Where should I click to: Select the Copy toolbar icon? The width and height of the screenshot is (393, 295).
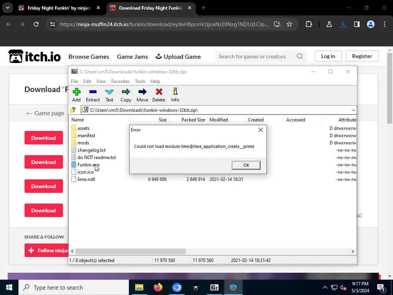click(126, 95)
